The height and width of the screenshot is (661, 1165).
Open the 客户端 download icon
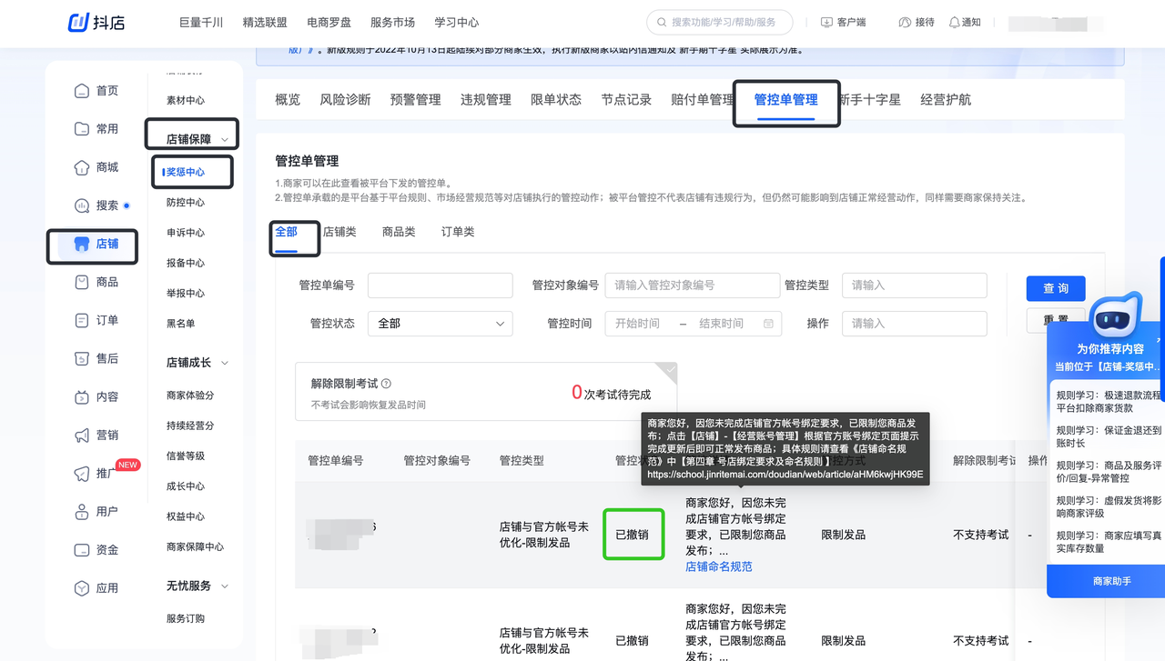coord(826,23)
